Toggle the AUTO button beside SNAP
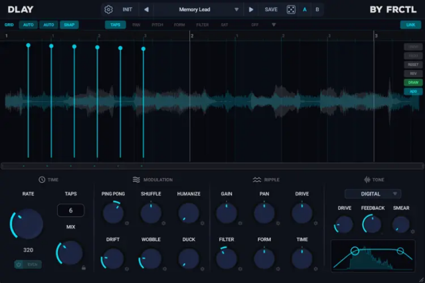This screenshot has width=425, height=283. pyautogui.click(x=48, y=25)
